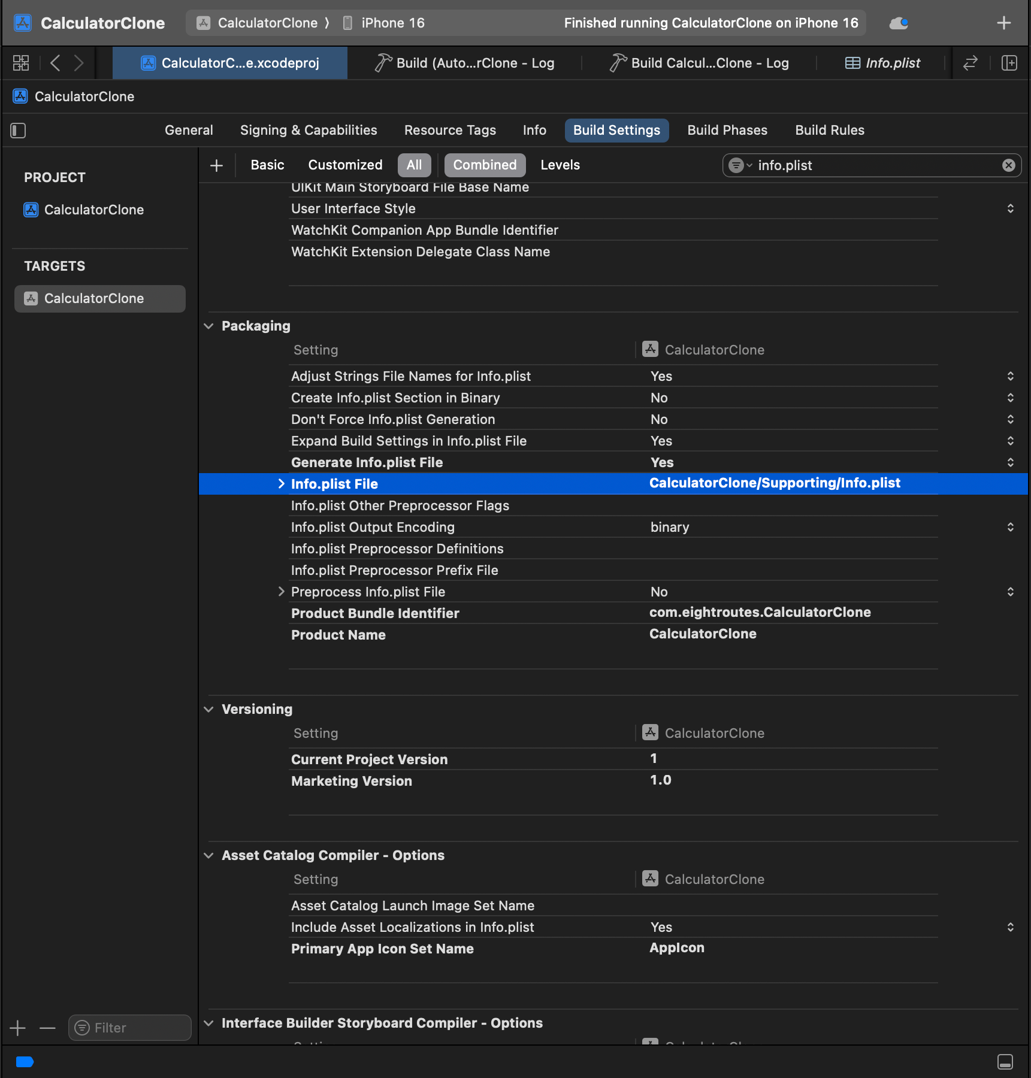1031x1078 pixels.
Task: Go back with the left chevron
Action: pyautogui.click(x=55, y=63)
